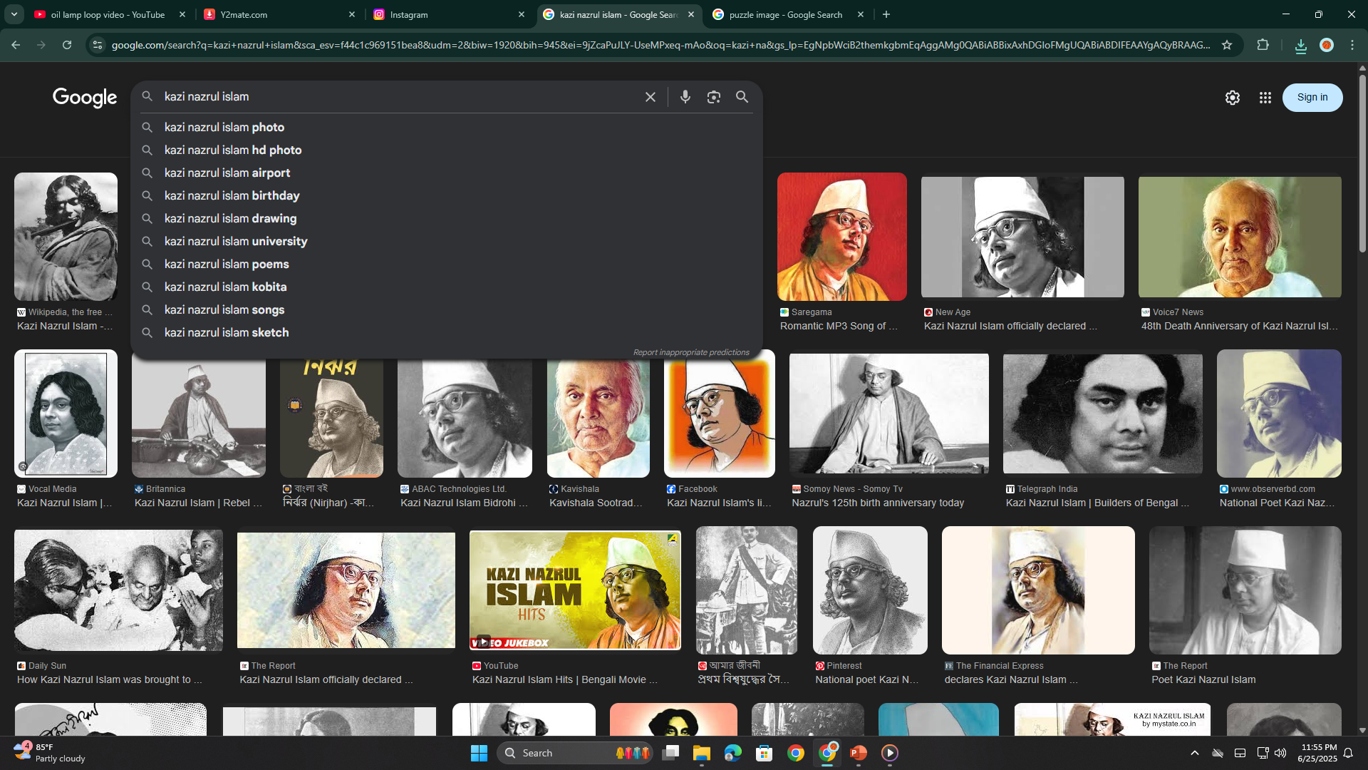Show hidden system tray icons chevron
This screenshot has width=1368, height=770.
1194,753
